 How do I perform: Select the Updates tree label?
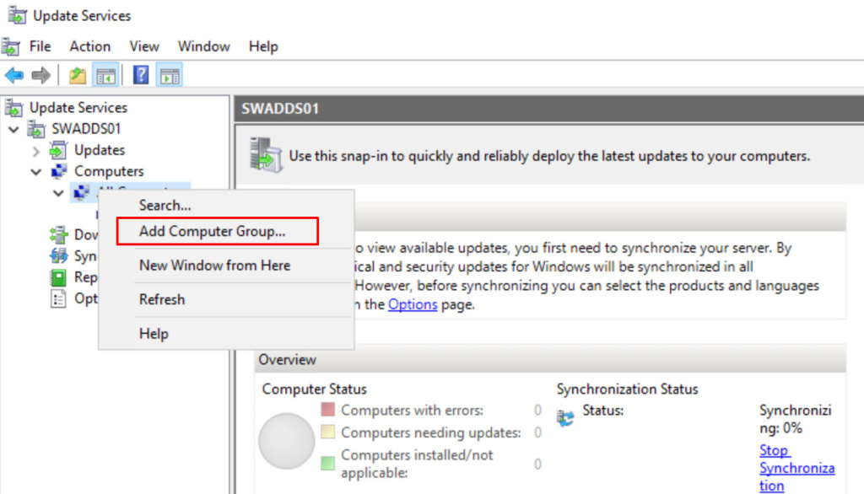point(100,150)
